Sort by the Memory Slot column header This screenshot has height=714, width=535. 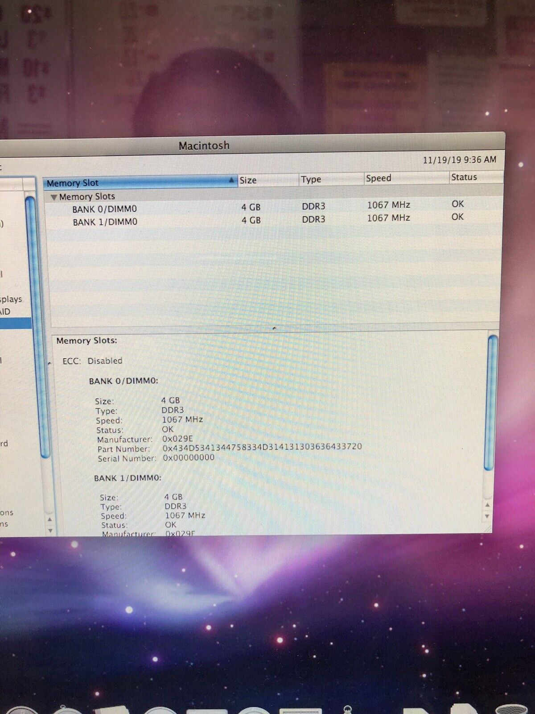(x=140, y=182)
